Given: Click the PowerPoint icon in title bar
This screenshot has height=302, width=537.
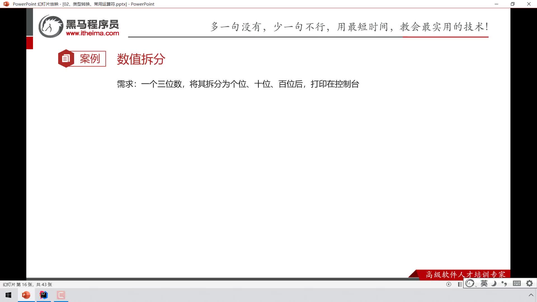Looking at the screenshot, I should (6, 4).
